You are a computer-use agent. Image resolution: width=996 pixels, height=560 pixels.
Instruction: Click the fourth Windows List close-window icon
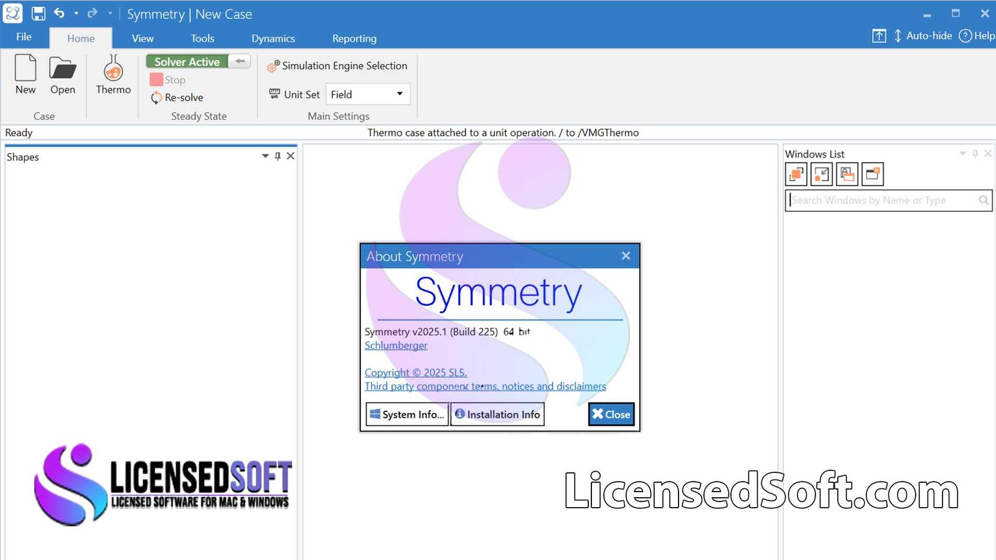click(873, 174)
